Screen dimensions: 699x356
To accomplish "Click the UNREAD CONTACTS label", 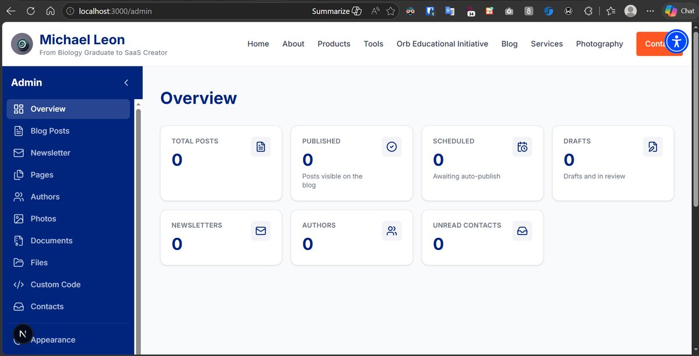I will coord(467,225).
